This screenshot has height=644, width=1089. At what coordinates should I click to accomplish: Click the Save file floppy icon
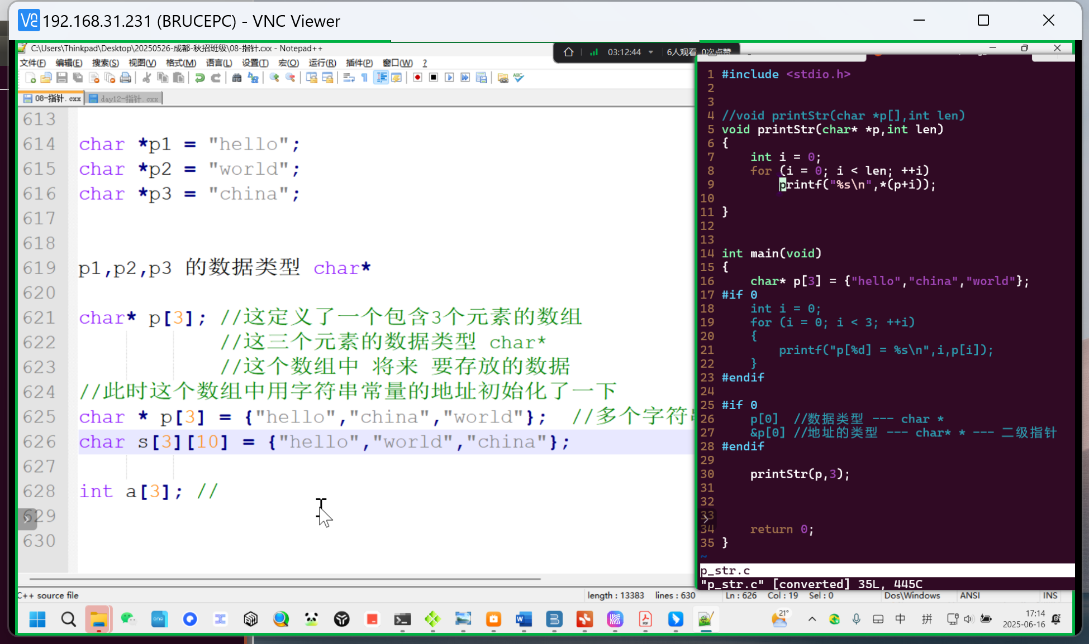[x=62, y=78]
